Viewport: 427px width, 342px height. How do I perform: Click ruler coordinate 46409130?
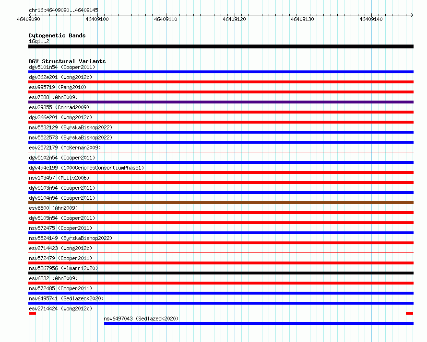[302, 19]
